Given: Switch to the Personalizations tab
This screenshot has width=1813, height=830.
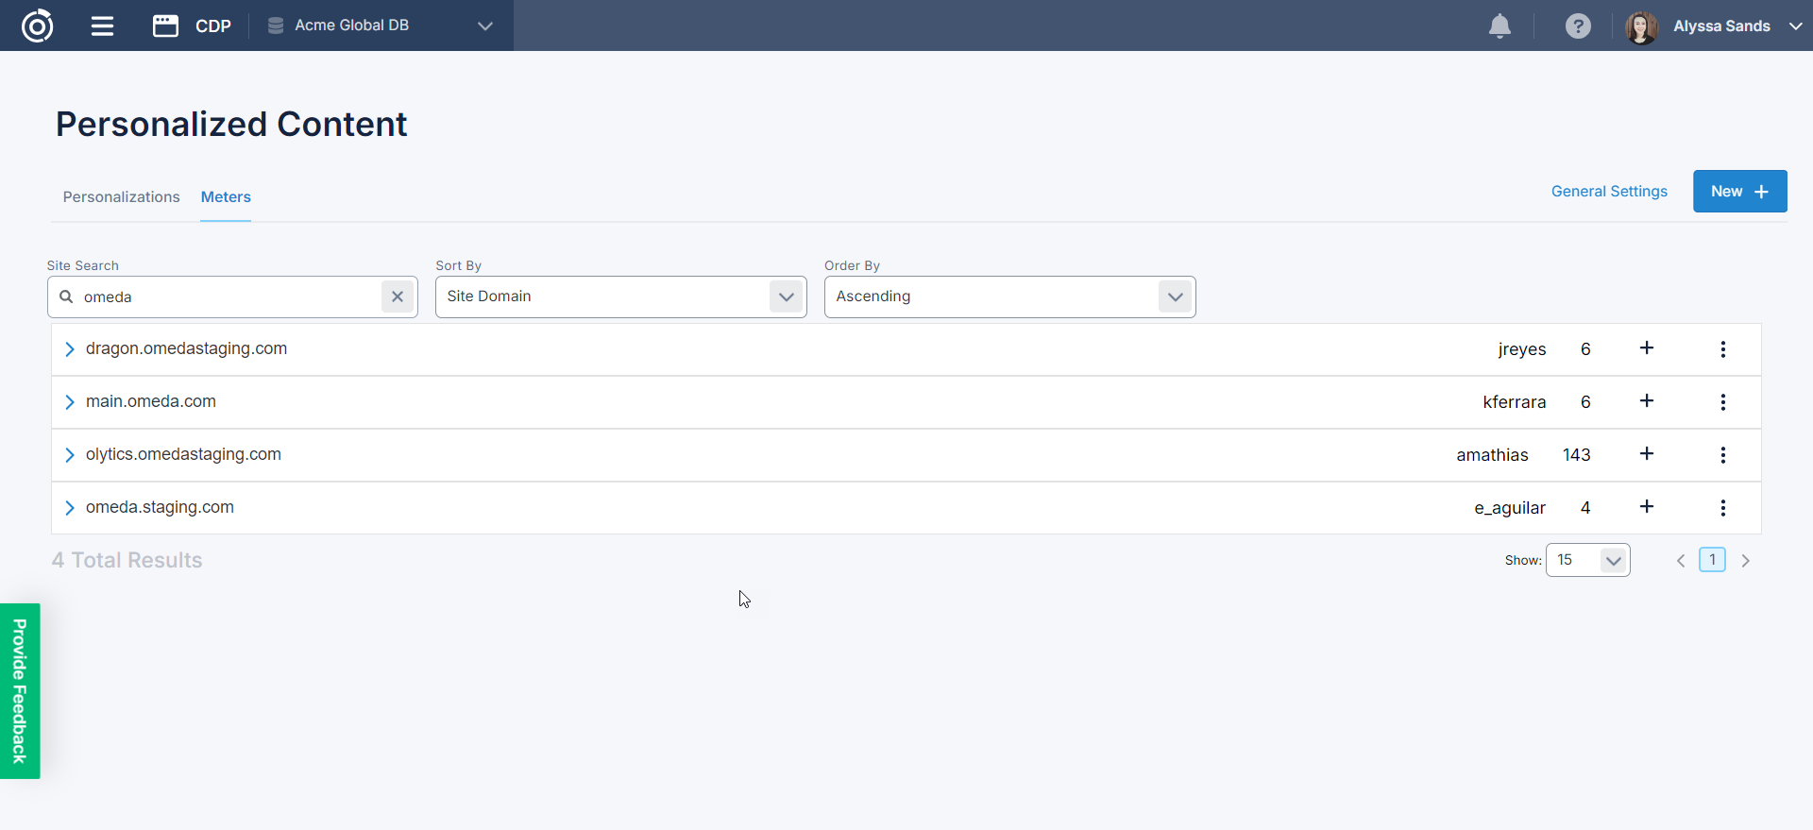Looking at the screenshot, I should pyautogui.click(x=121, y=196).
